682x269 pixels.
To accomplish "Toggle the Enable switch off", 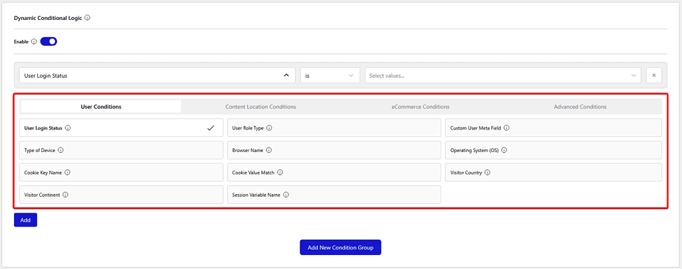I will click(49, 42).
